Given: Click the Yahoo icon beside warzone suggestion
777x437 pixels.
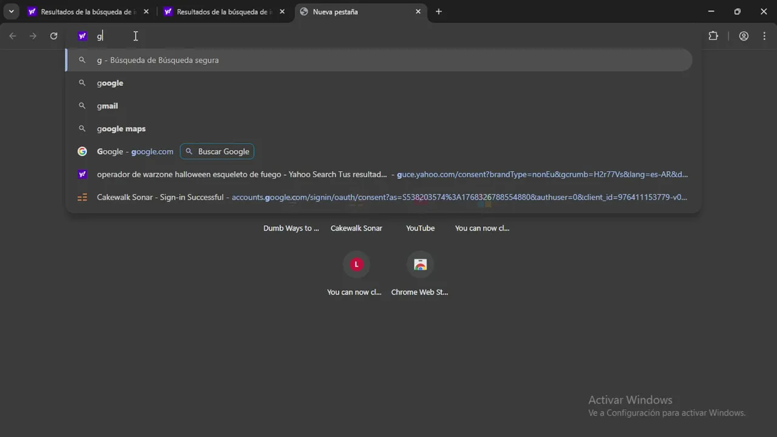Looking at the screenshot, I should point(83,174).
